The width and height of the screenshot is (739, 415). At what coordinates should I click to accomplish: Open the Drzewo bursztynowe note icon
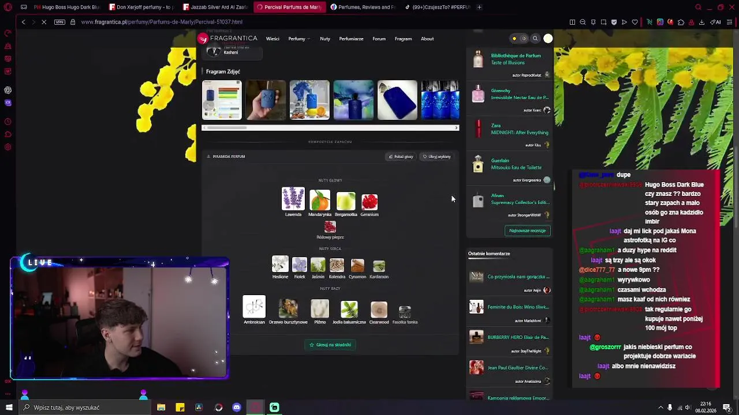pos(288,308)
